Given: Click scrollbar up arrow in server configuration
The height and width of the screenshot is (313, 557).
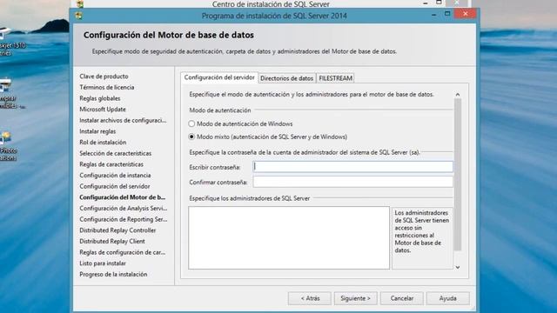Looking at the screenshot, I should (x=458, y=95).
